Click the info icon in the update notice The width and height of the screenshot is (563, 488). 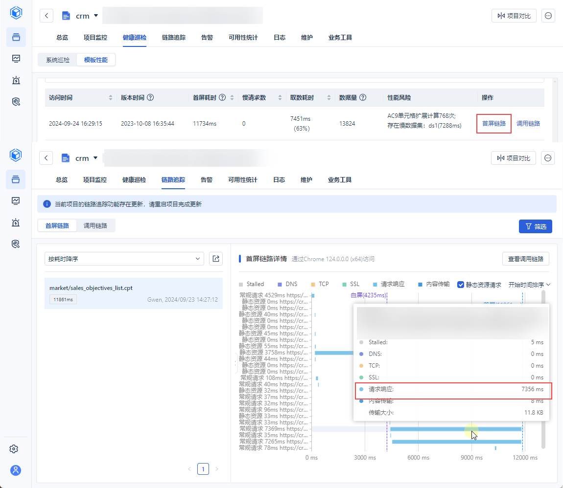point(47,204)
